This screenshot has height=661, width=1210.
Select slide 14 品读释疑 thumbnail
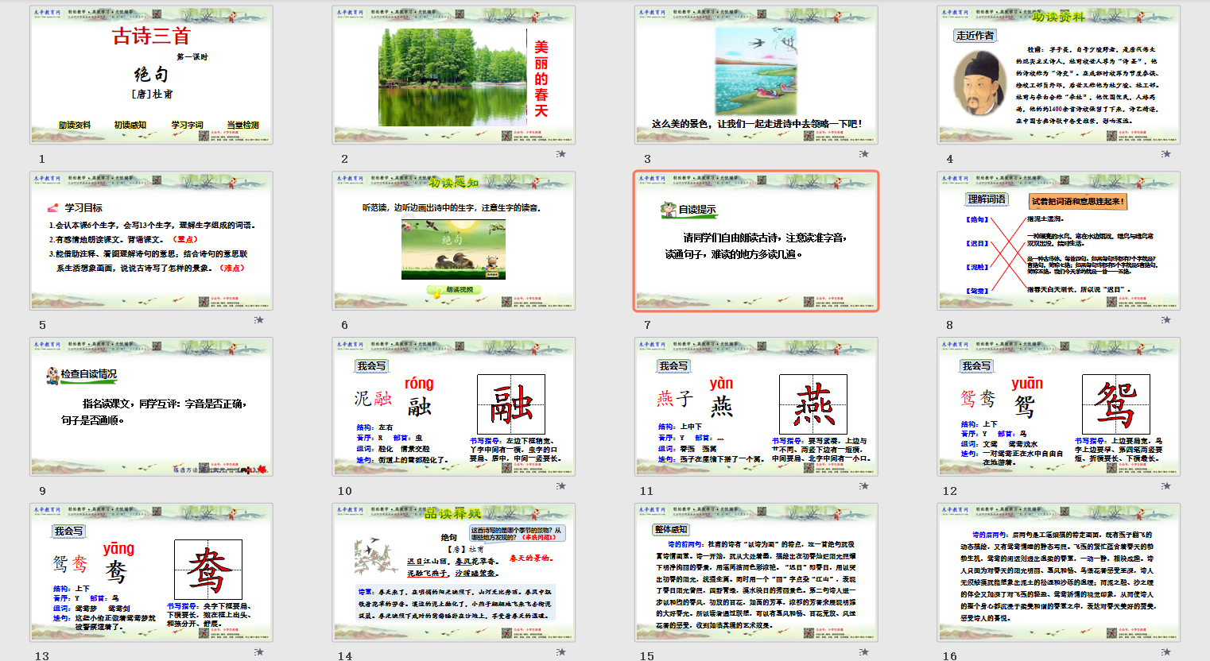coord(454,572)
